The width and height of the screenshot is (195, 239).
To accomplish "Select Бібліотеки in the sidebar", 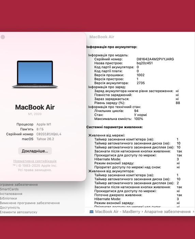I will pos(9,198).
